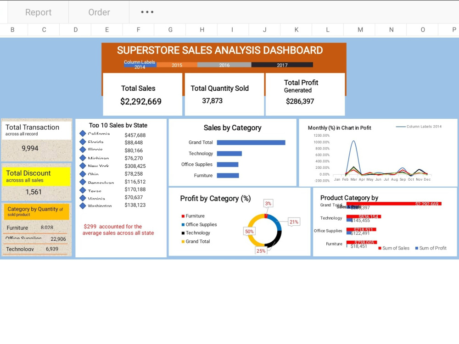459x344 pixels.
Task: Select the blue Office Supplies legend marker
Action: [183, 224]
